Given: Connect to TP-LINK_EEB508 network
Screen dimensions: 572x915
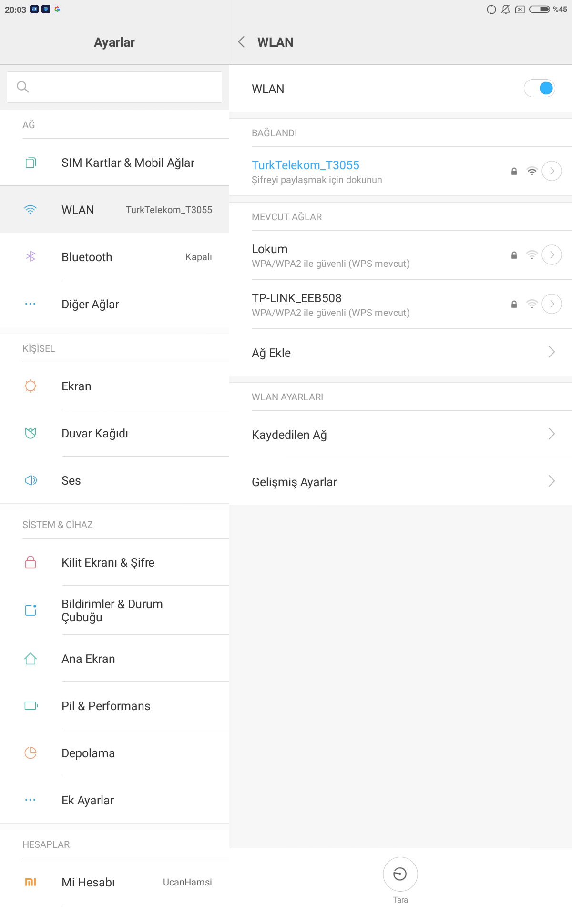Looking at the screenshot, I should 400,305.
